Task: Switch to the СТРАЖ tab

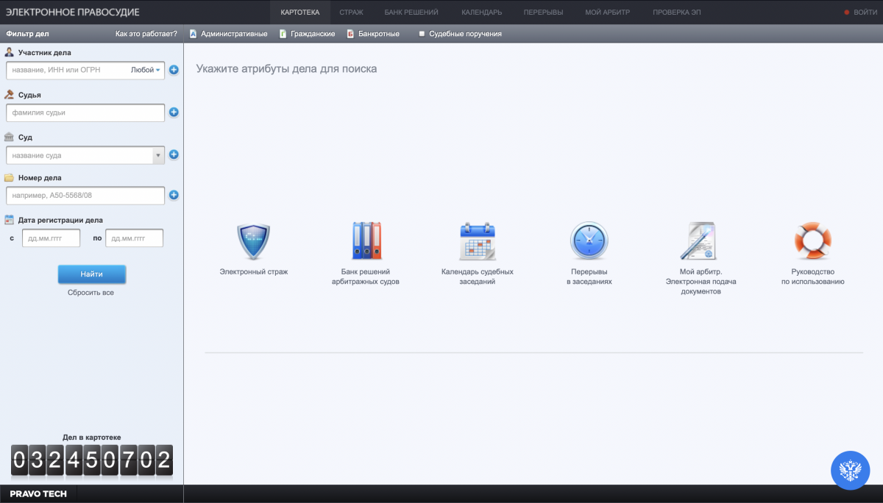Action: click(351, 13)
